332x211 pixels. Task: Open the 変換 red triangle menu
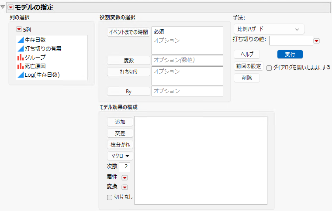[x=125, y=187]
